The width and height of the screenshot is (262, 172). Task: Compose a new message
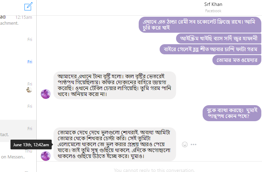29,7
